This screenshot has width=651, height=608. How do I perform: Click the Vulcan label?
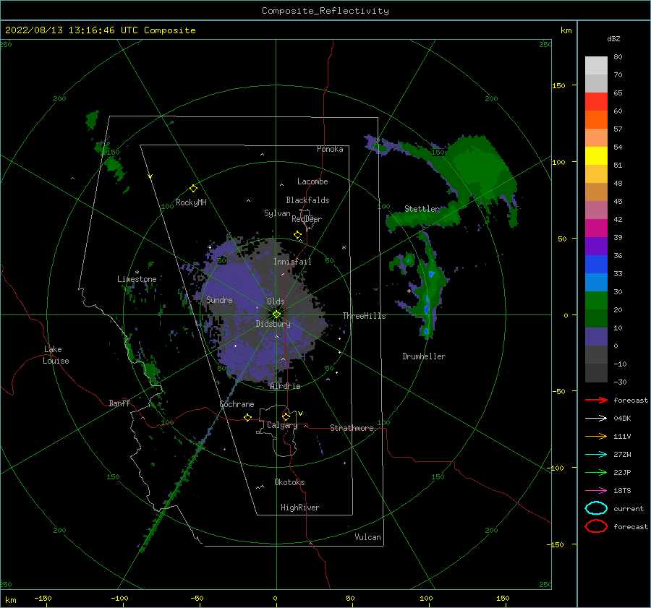tap(367, 537)
